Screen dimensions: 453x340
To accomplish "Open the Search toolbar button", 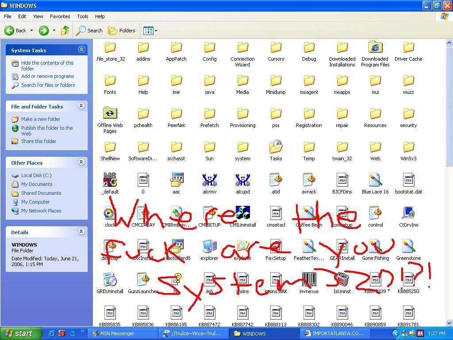I will click(89, 31).
